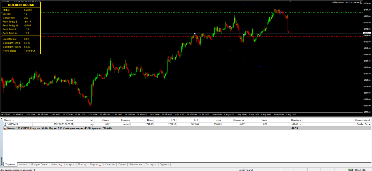Click the News Status Turned Off value

pyautogui.click(x=30, y=51)
